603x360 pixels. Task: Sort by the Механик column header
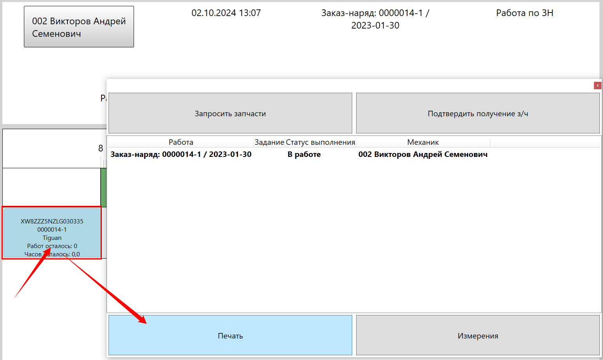pyautogui.click(x=423, y=142)
